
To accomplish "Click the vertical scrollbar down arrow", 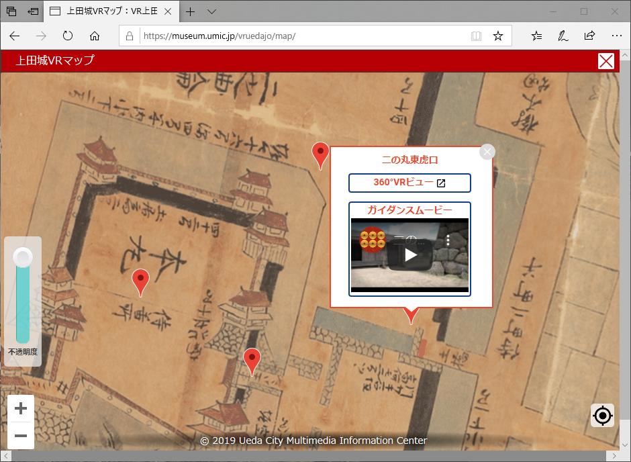I will (x=625, y=445).
